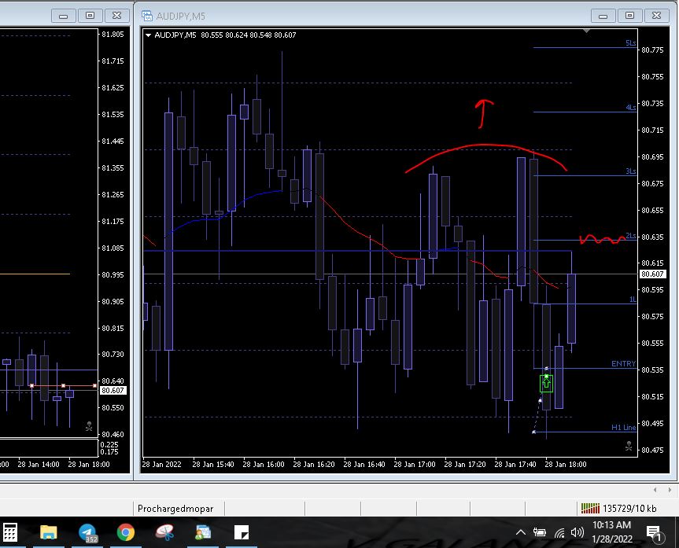Screen dimensions: 679x548
Task: Open Telegram from the taskbar
Action: tap(87, 532)
